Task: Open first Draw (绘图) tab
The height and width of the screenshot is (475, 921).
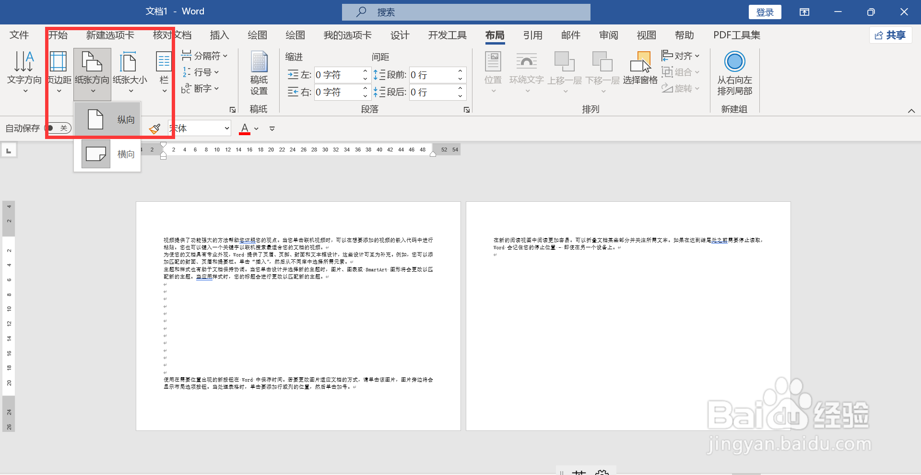Action: tap(257, 35)
